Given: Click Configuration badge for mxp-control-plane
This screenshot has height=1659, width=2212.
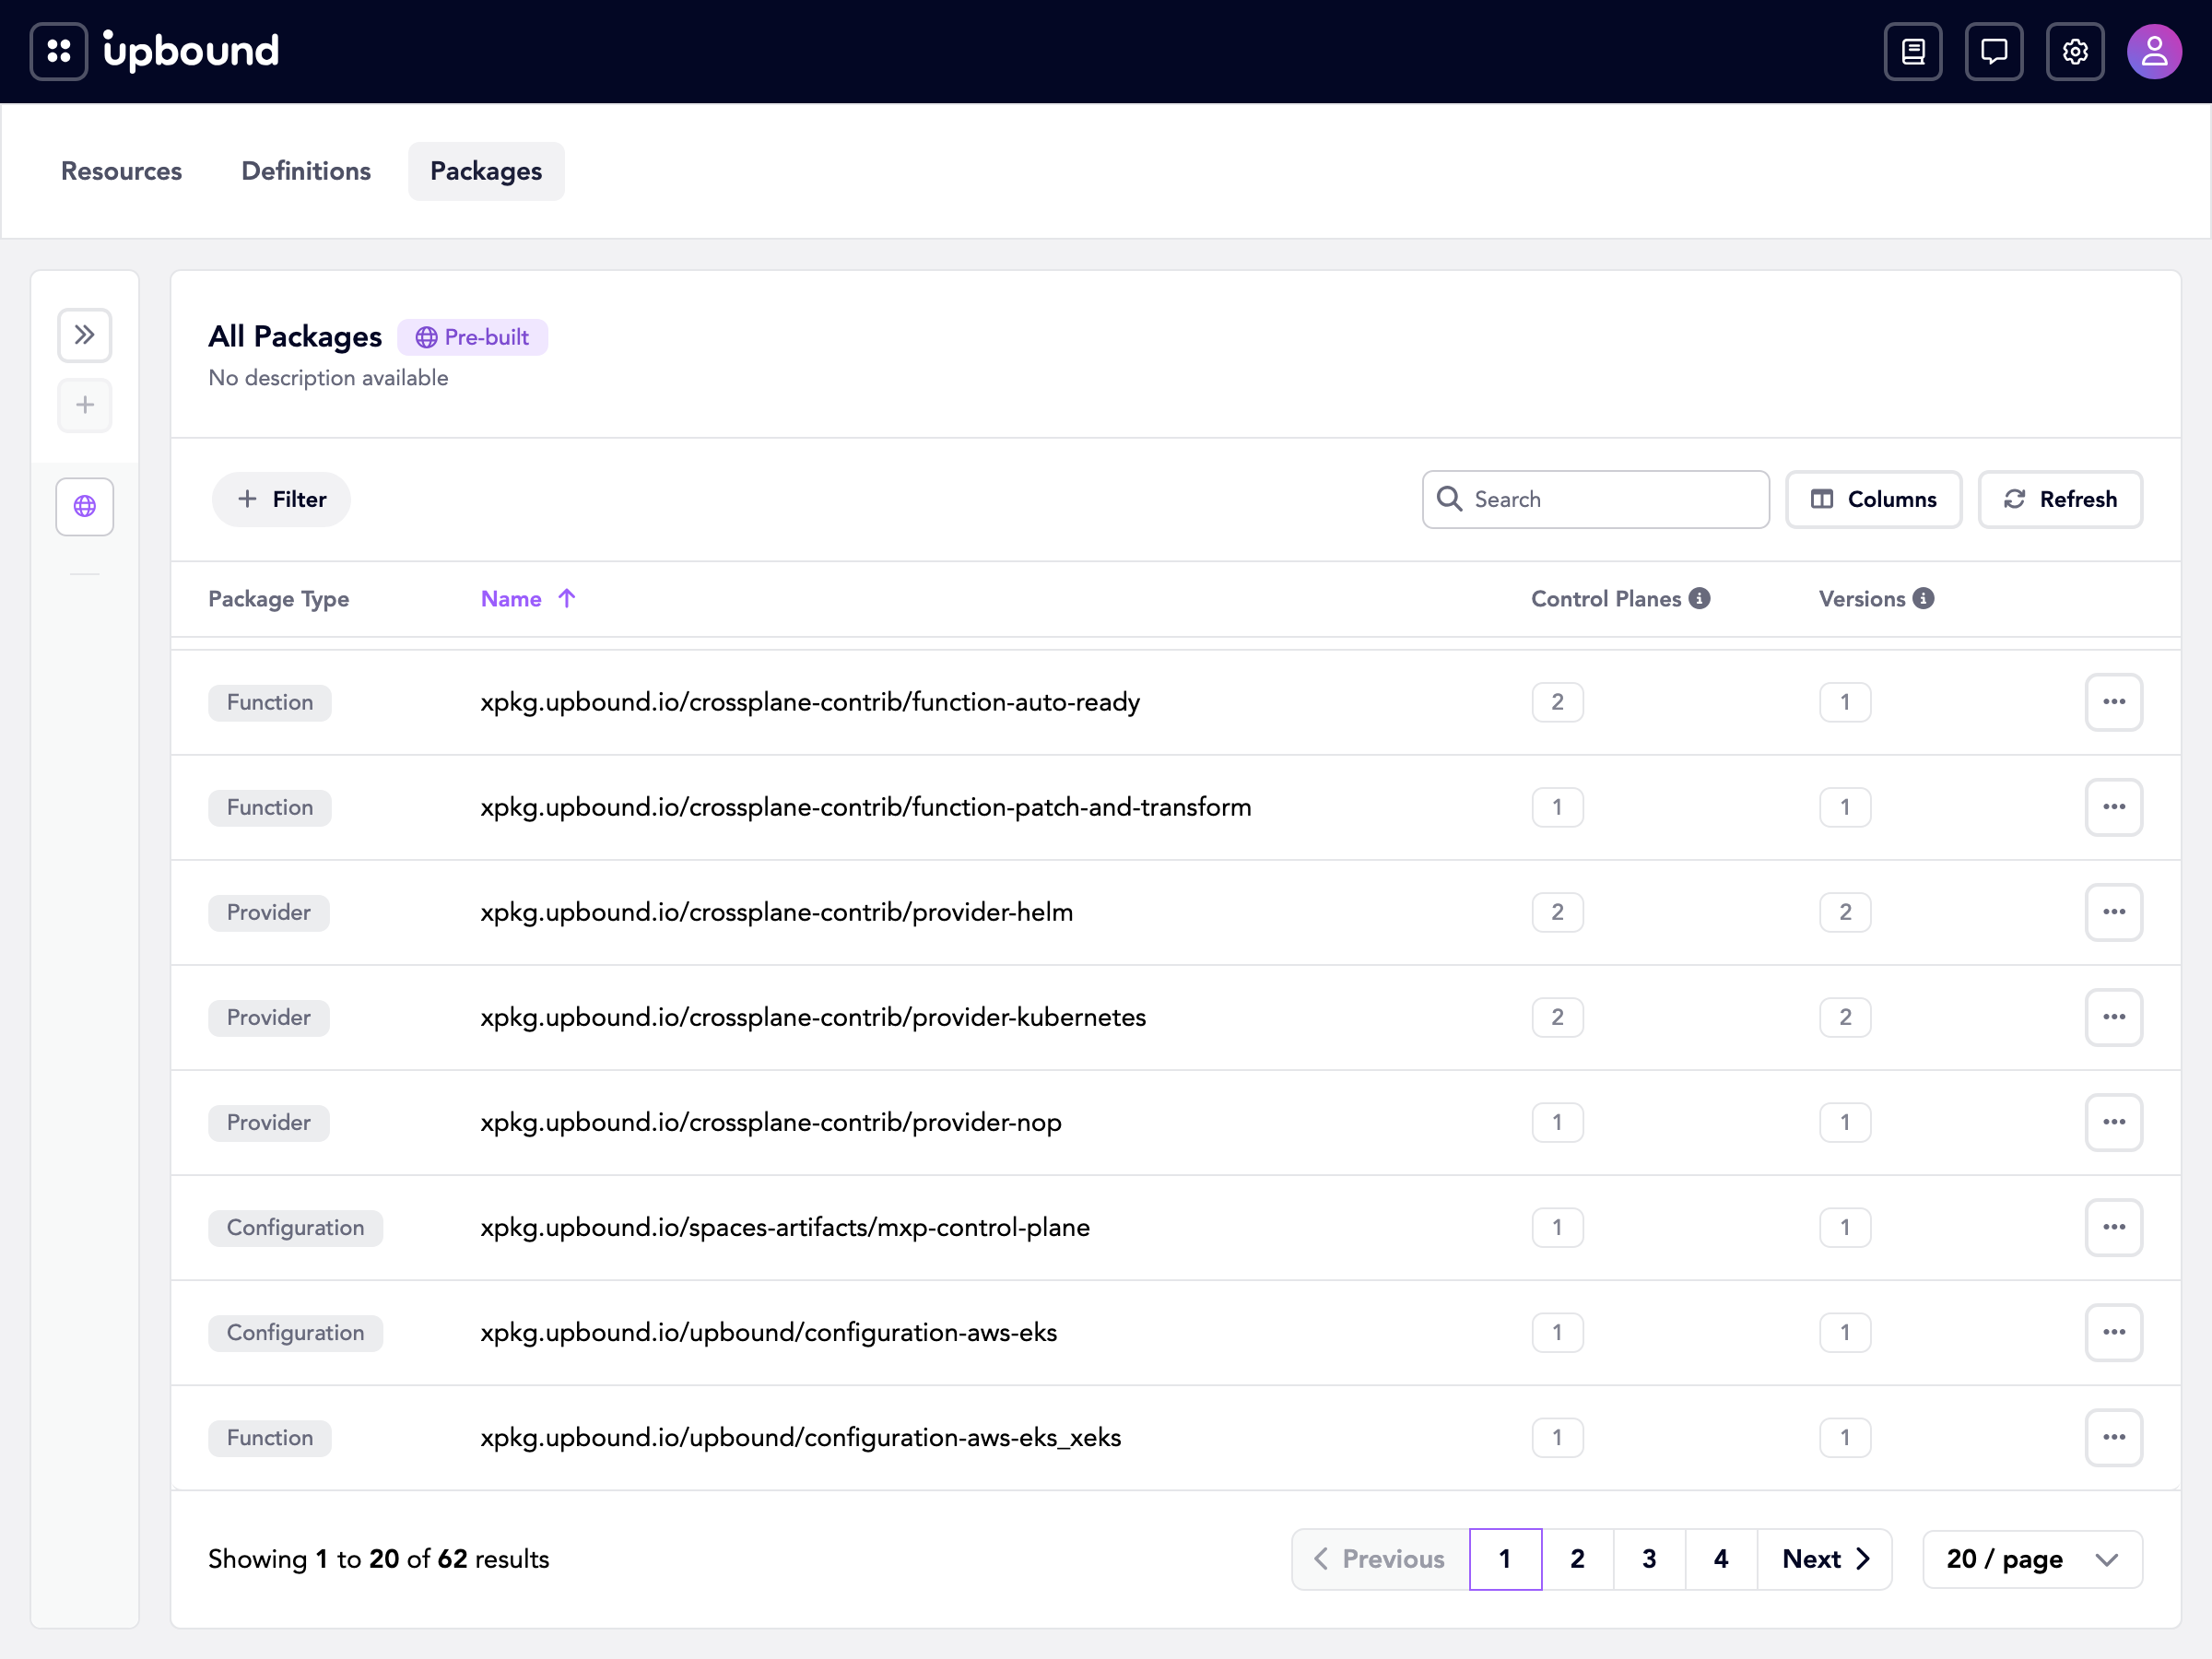Looking at the screenshot, I should (x=296, y=1227).
